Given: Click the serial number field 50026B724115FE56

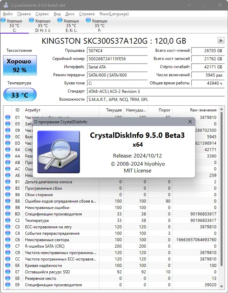Looking at the screenshot, I should [117, 59].
